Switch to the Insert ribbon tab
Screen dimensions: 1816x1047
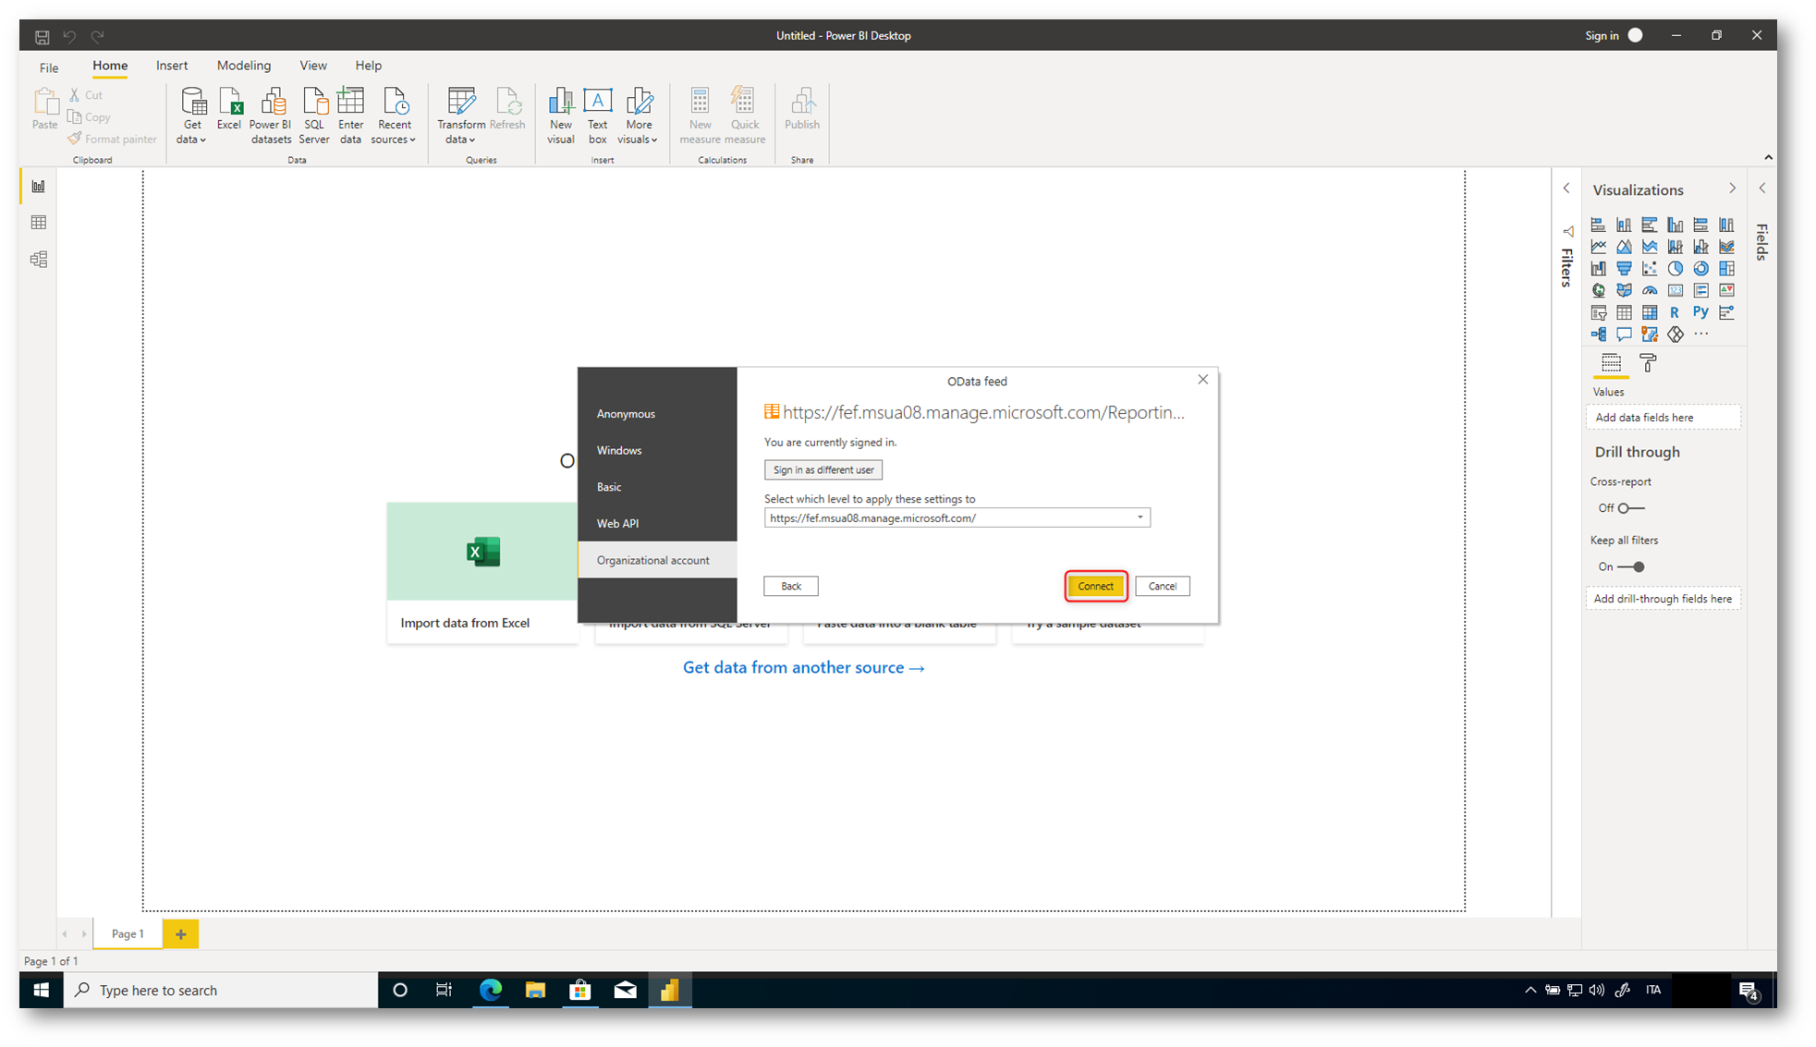coord(171,66)
